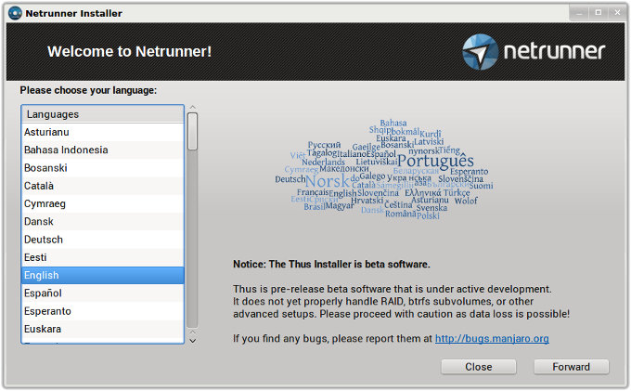Minimize the Netrunner Installer window

click(579, 13)
